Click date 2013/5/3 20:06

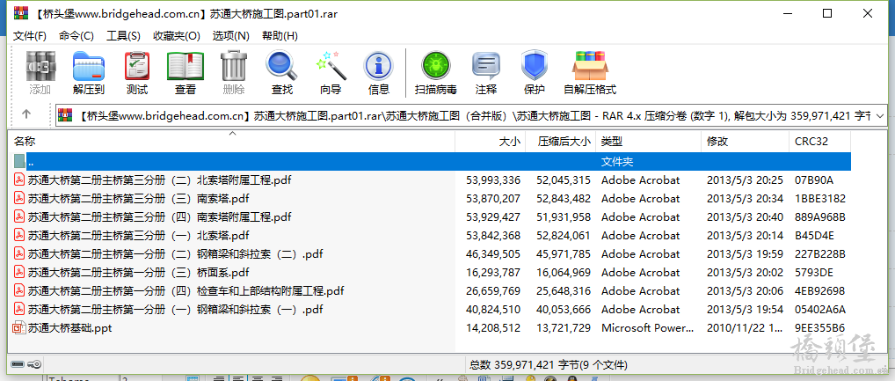click(x=745, y=291)
